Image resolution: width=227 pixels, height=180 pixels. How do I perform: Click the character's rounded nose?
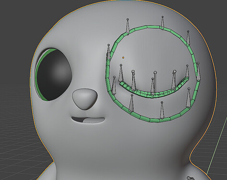tap(85, 99)
